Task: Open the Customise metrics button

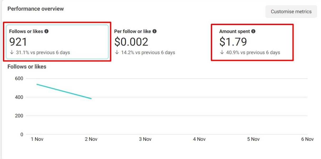Action: (291, 12)
